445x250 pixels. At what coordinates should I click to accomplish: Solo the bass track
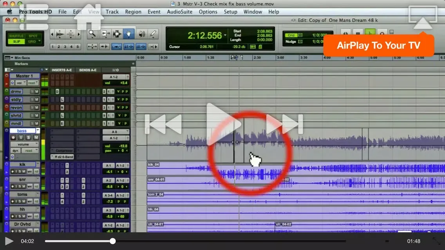28,137
